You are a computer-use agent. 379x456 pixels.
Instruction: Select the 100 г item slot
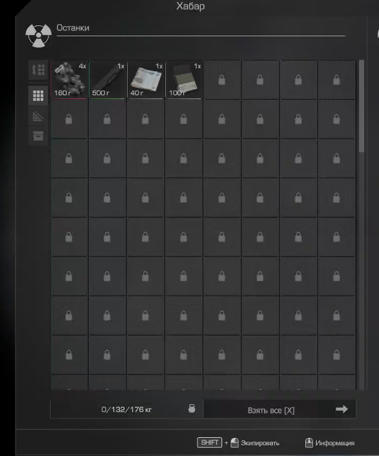click(x=184, y=80)
